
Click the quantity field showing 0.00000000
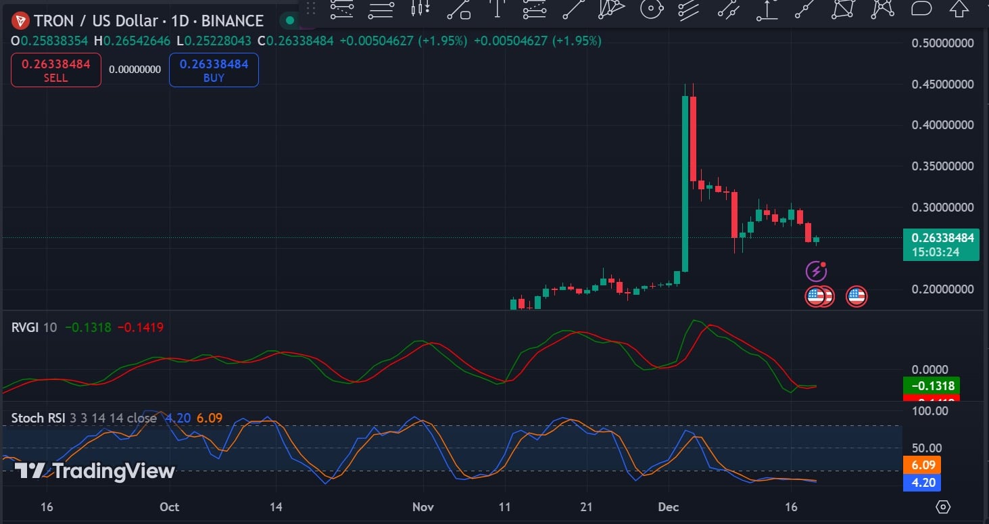[135, 70]
